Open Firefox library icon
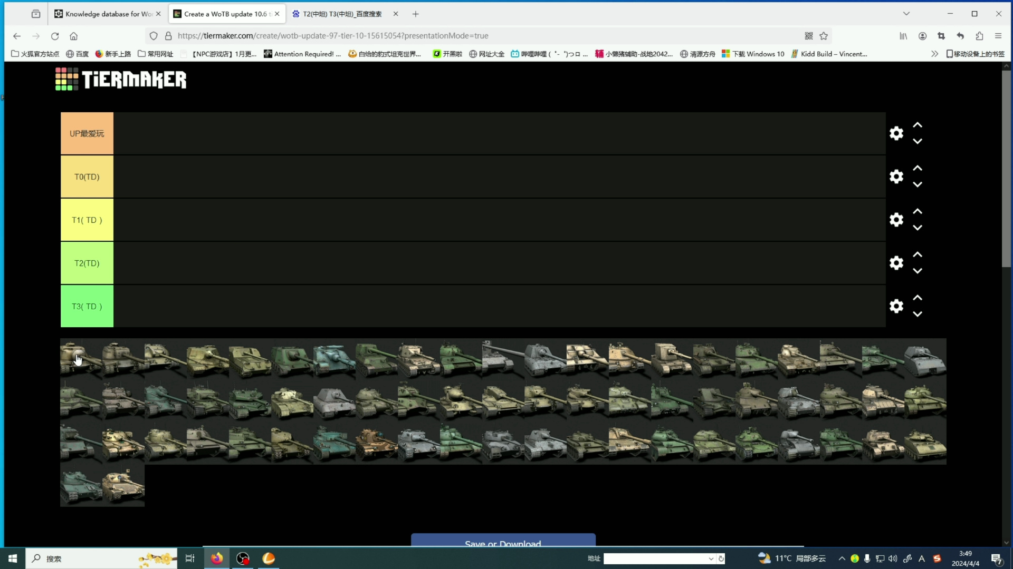The height and width of the screenshot is (569, 1013). (x=904, y=36)
